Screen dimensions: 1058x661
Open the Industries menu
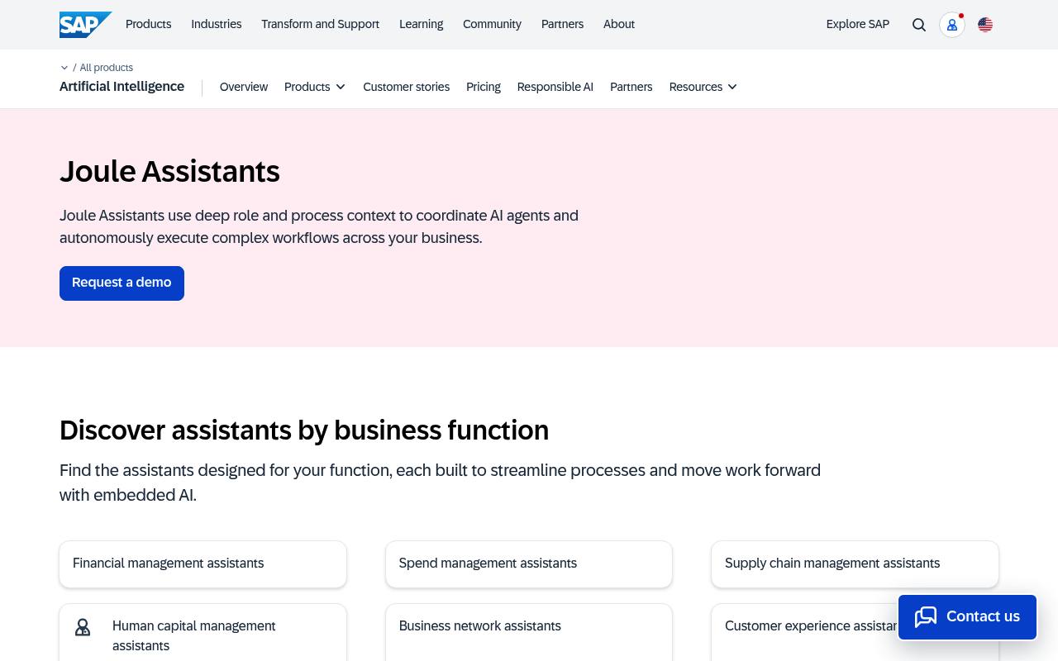tap(217, 24)
